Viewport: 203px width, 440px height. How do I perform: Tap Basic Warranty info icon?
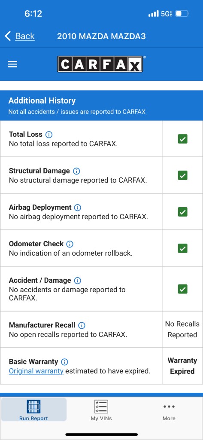(64, 362)
